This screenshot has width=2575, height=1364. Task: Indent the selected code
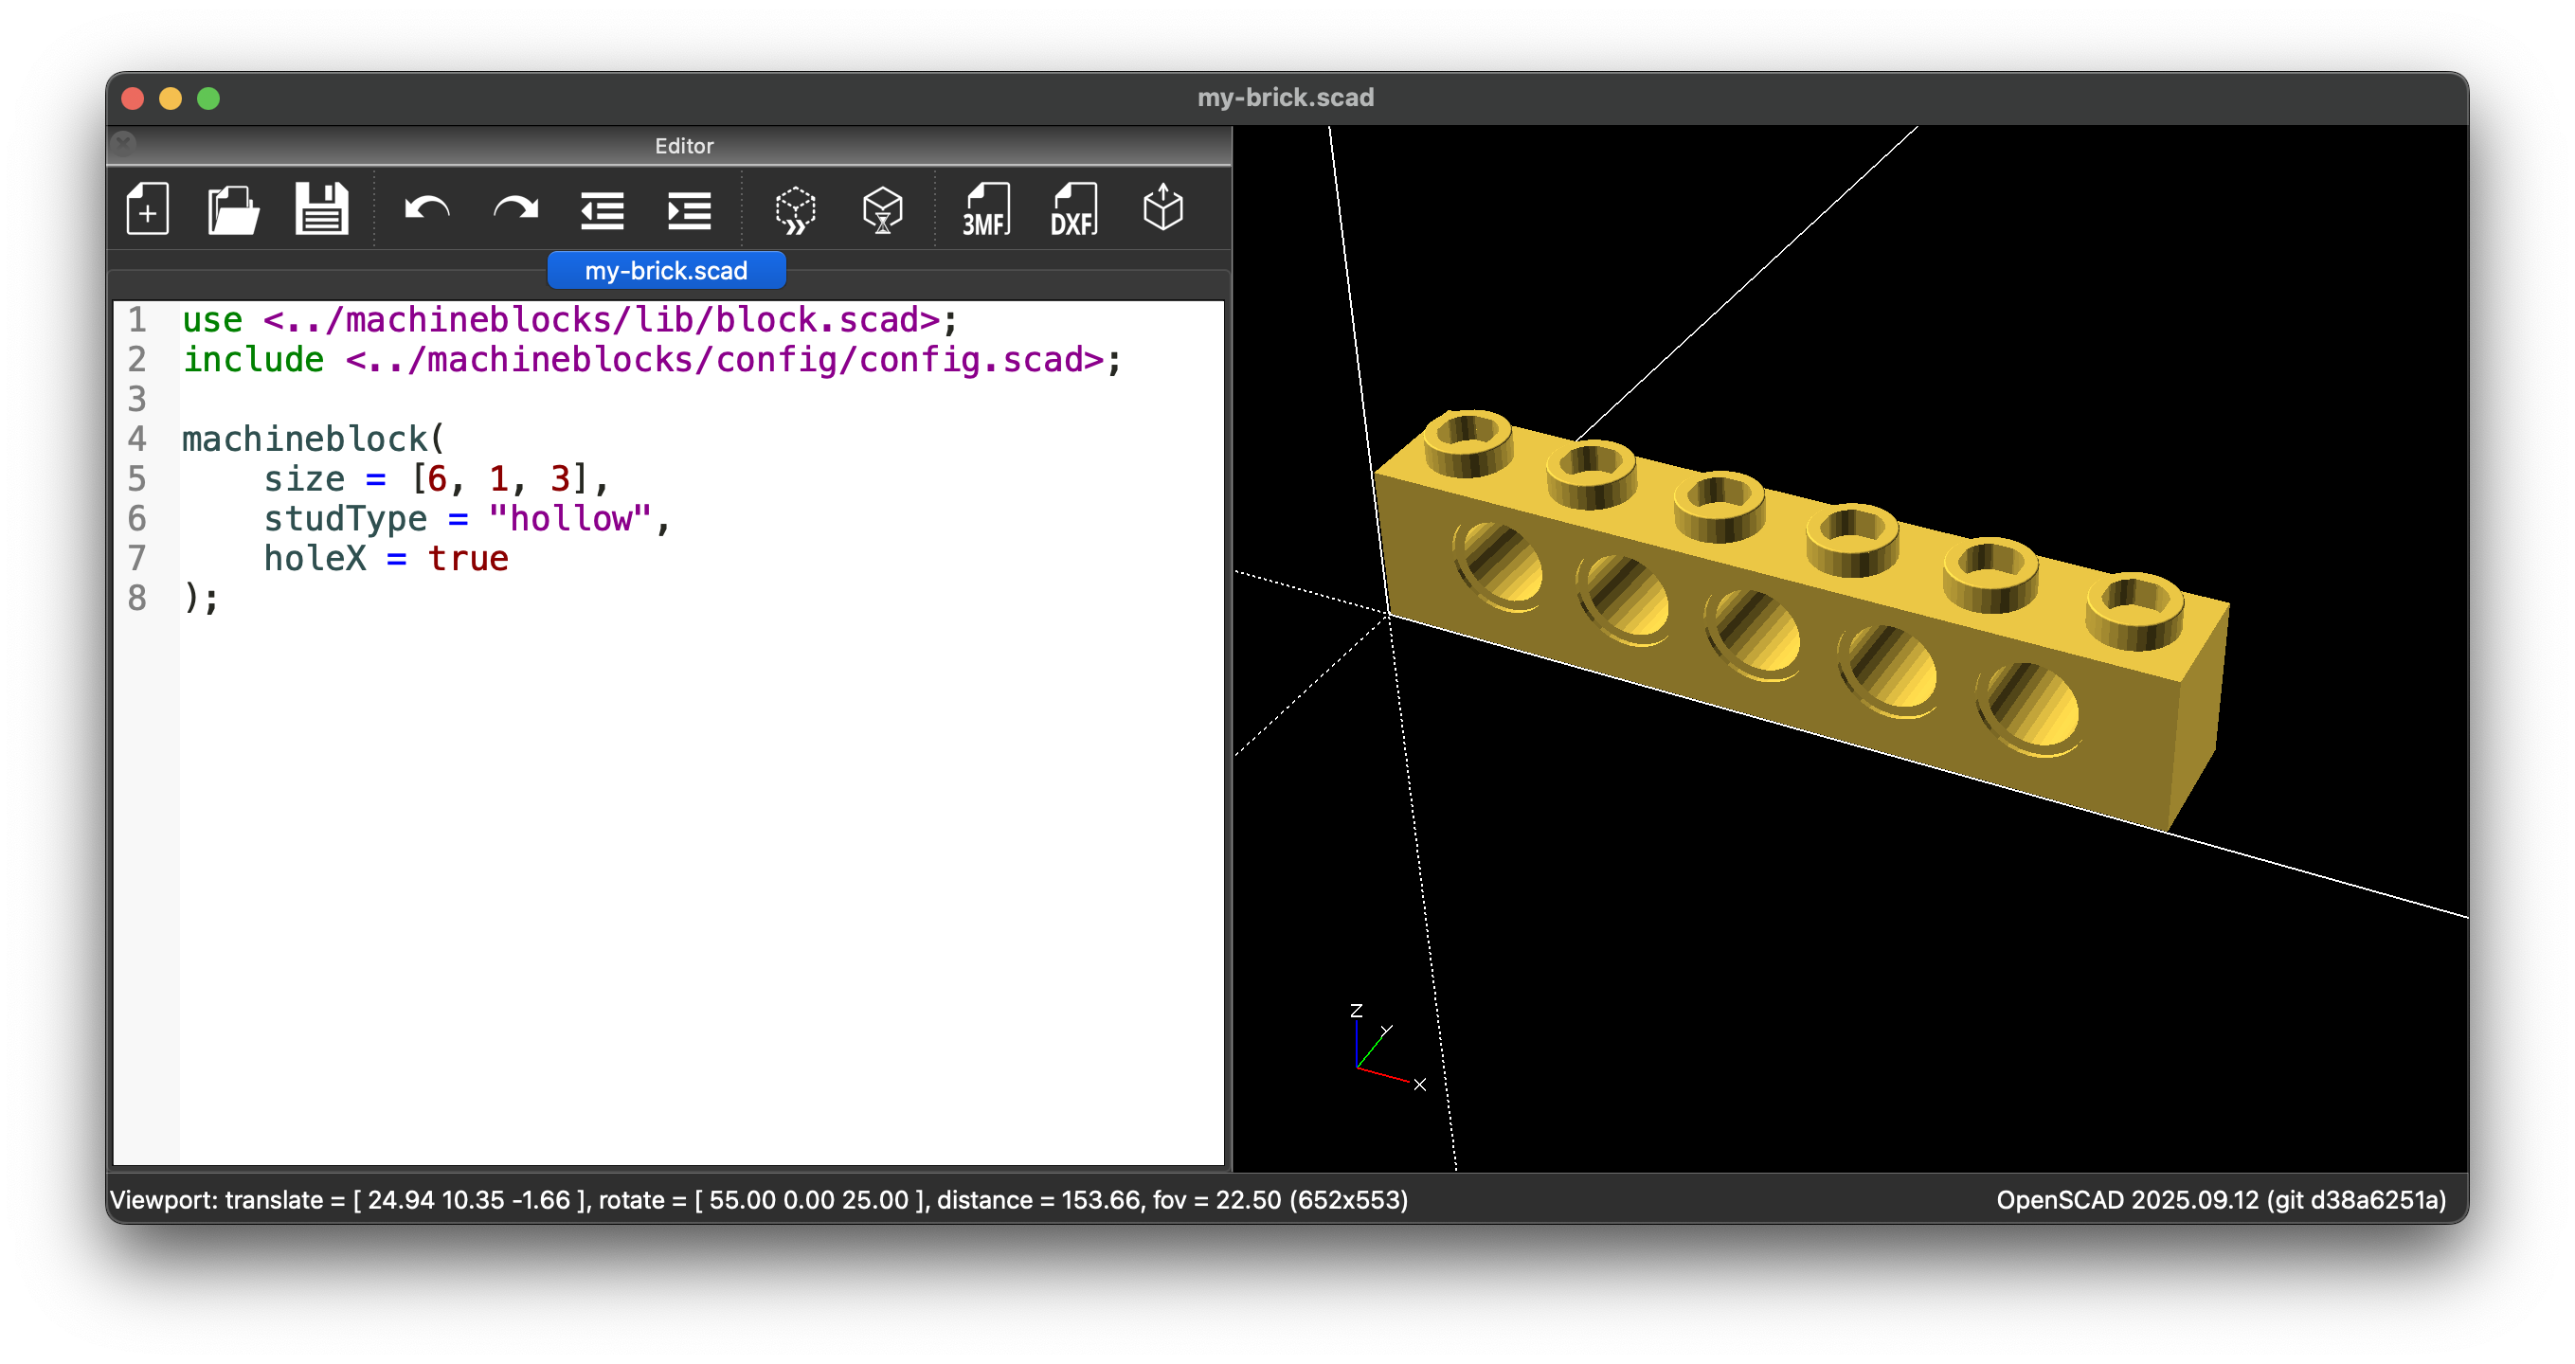(x=689, y=210)
